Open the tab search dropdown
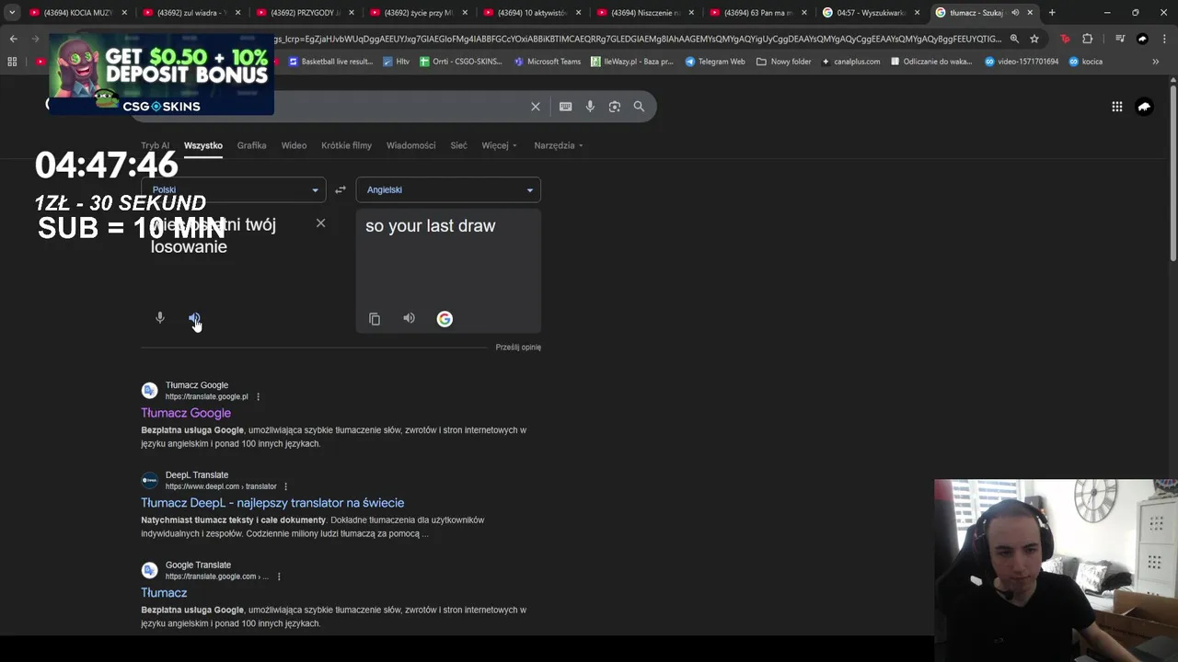The width and height of the screenshot is (1178, 662). coord(12,13)
